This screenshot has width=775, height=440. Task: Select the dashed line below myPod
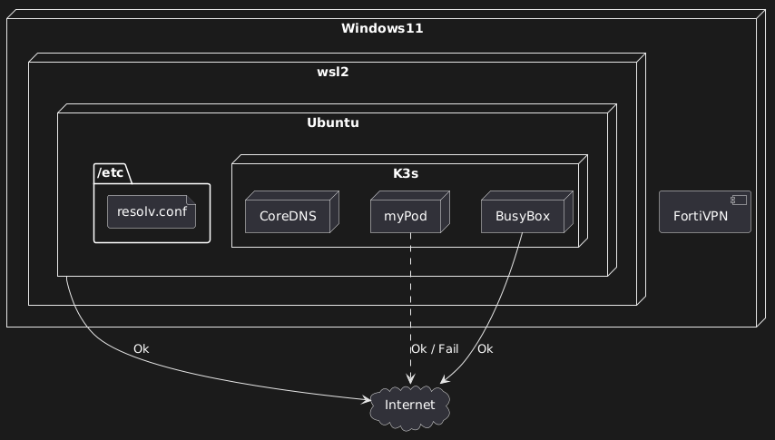[x=410, y=299]
